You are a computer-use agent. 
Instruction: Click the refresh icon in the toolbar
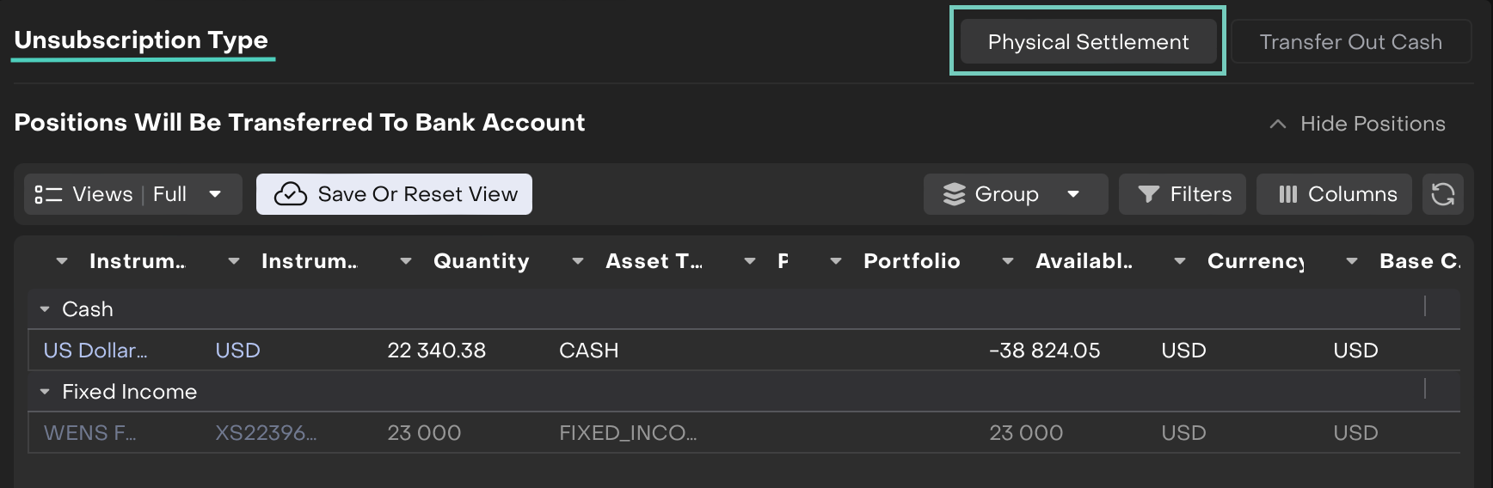click(1442, 194)
